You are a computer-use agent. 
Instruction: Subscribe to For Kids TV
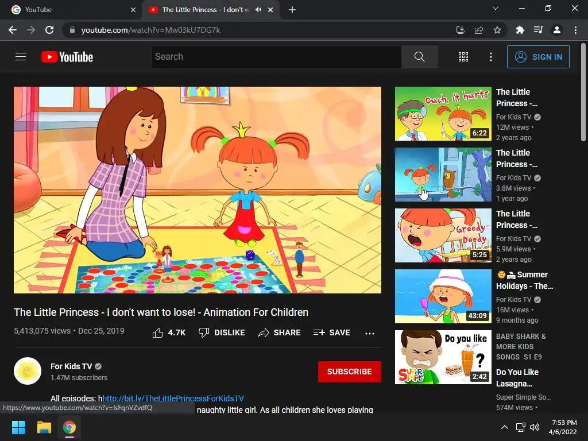point(350,372)
